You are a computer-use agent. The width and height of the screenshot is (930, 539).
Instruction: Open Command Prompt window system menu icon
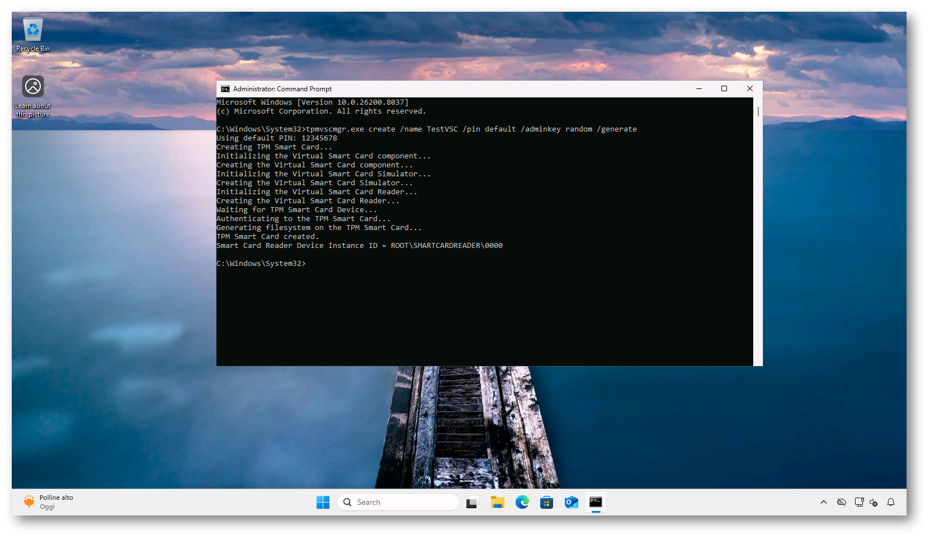225,89
